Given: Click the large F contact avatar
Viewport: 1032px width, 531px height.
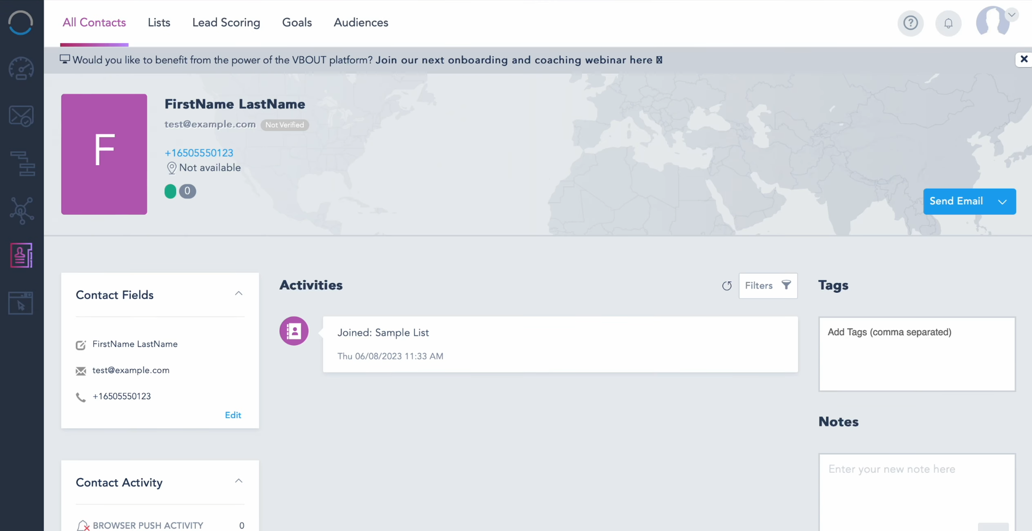Looking at the screenshot, I should [x=104, y=154].
